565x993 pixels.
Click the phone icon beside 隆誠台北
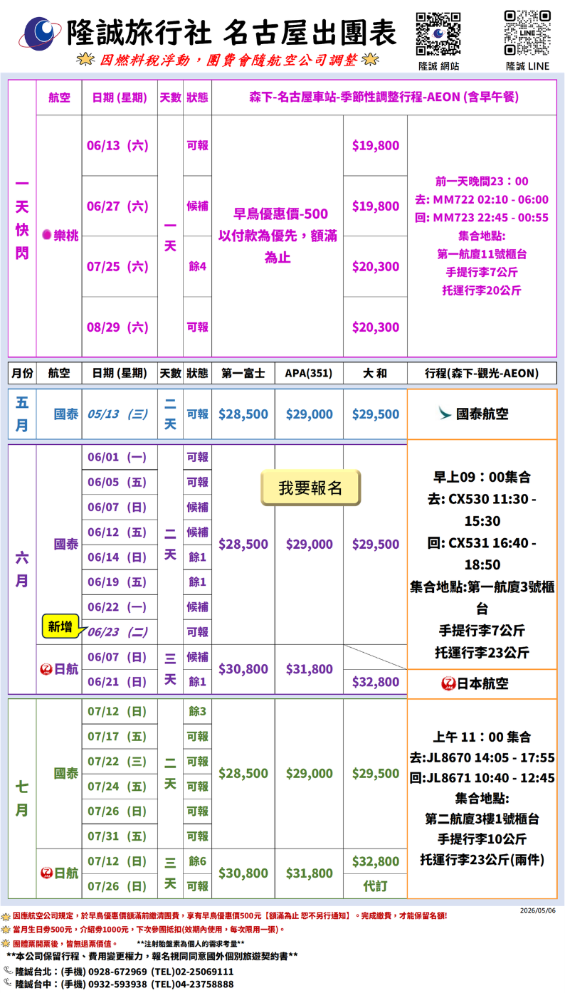click(x=8, y=970)
